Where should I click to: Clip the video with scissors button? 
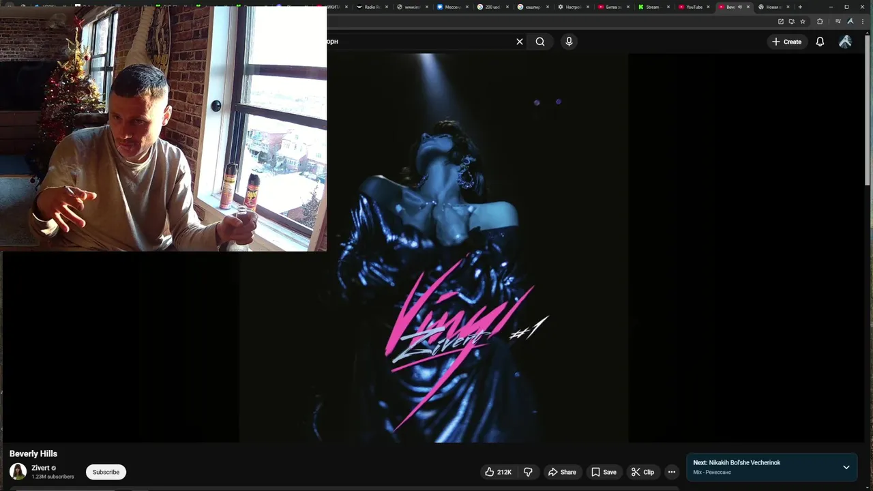[x=642, y=472]
